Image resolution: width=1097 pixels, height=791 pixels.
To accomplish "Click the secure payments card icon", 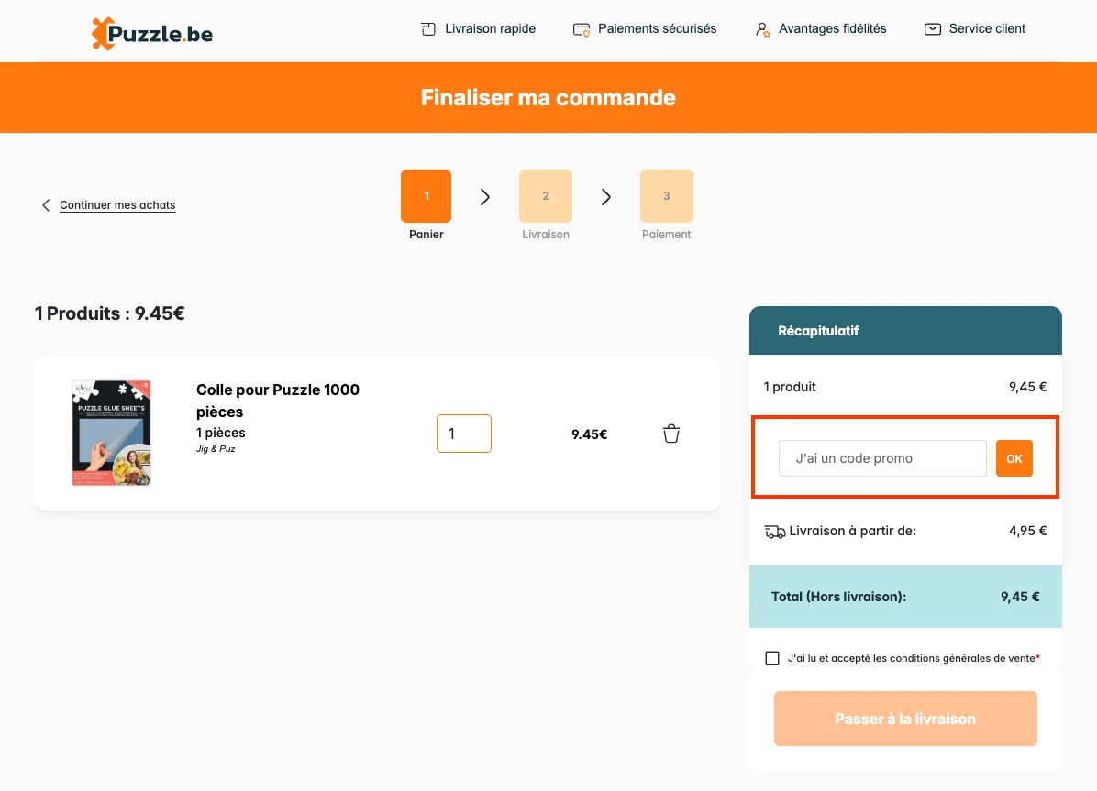I will tap(581, 29).
